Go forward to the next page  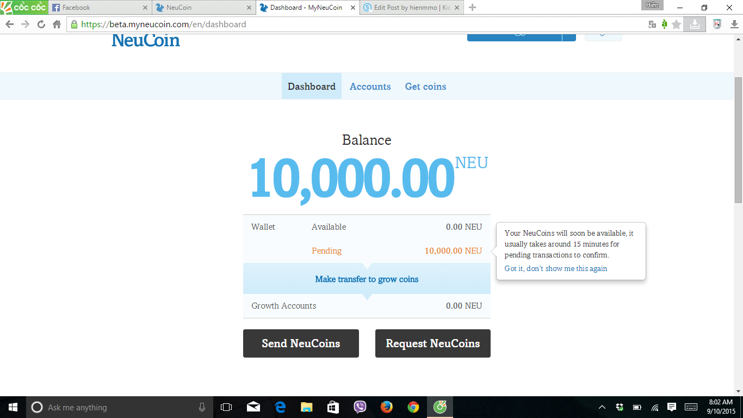coord(25,24)
